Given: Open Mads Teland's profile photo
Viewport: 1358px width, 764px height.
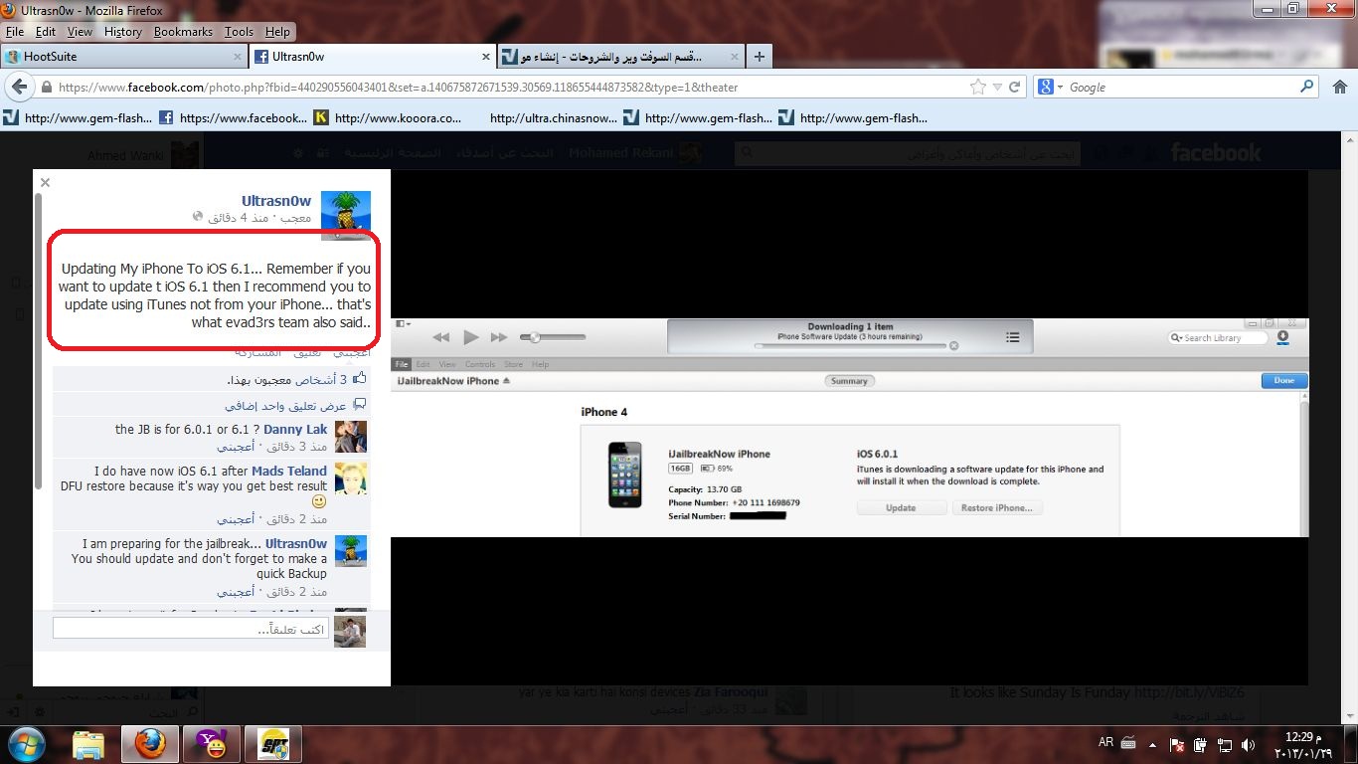Looking at the screenshot, I should click(351, 478).
